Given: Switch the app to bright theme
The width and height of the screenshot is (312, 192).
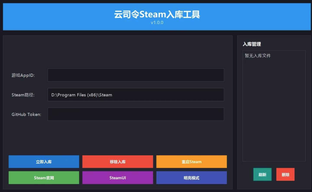Looking at the screenshot, I should 191,177.
